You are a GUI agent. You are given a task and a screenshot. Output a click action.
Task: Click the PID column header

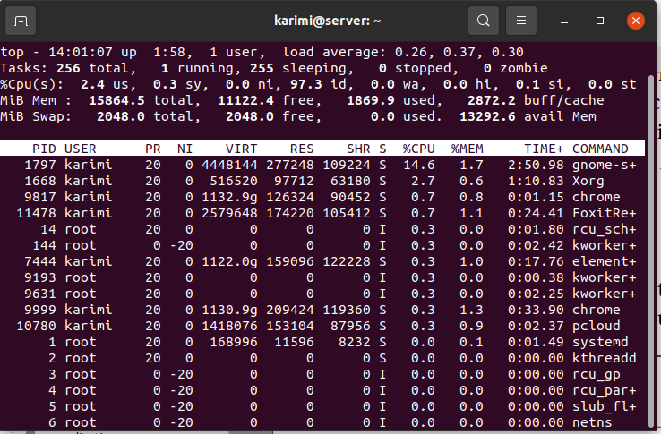tap(44, 149)
